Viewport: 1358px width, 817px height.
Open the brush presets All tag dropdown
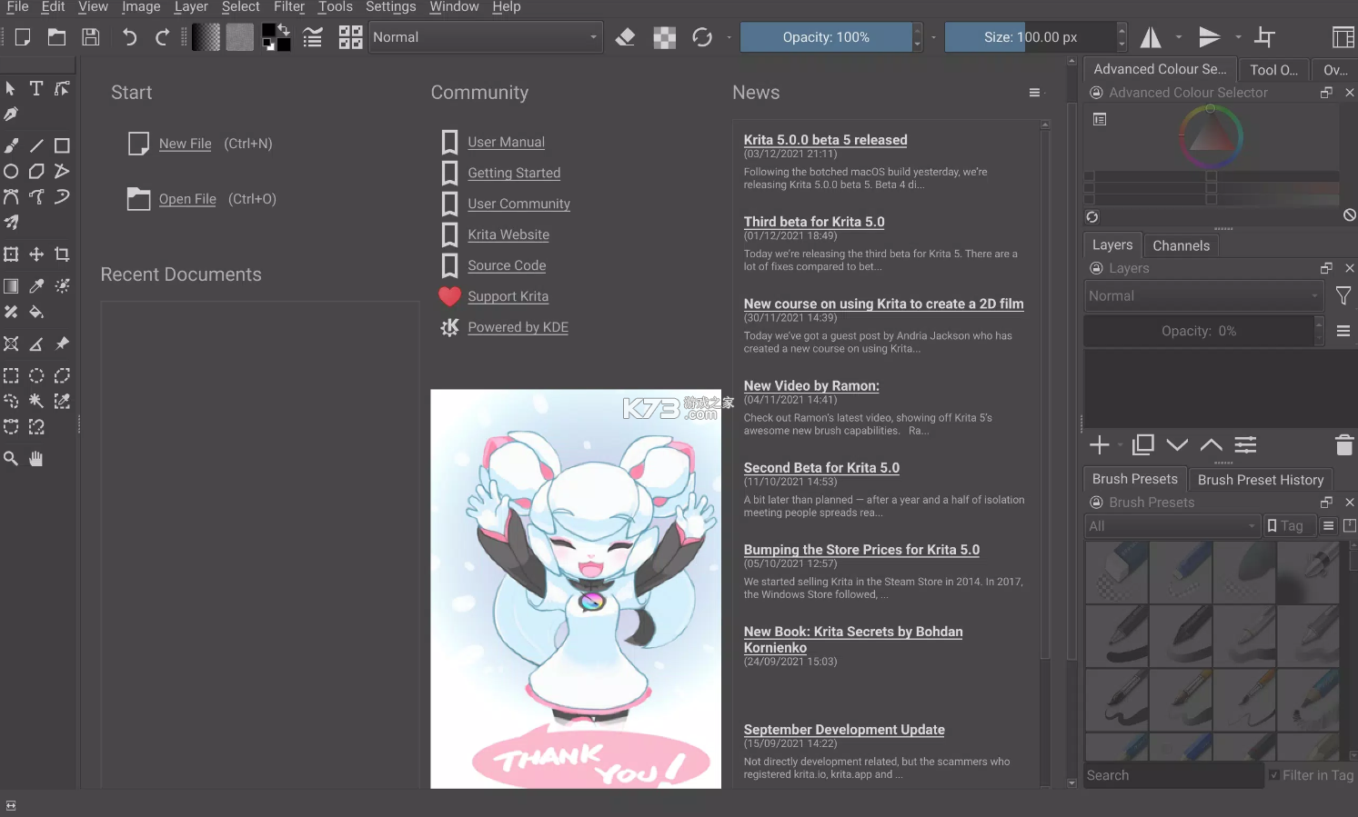(x=1172, y=526)
